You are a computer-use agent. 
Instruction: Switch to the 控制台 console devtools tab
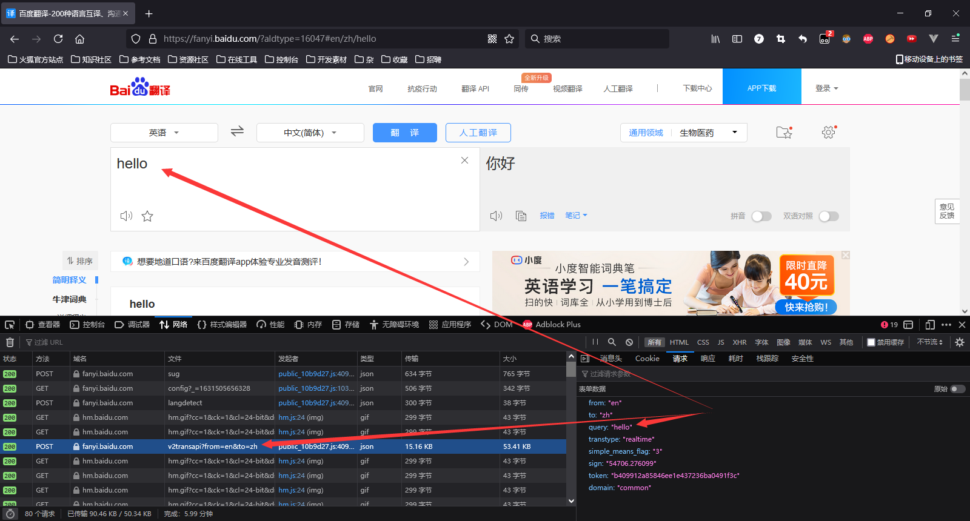click(87, 325)
